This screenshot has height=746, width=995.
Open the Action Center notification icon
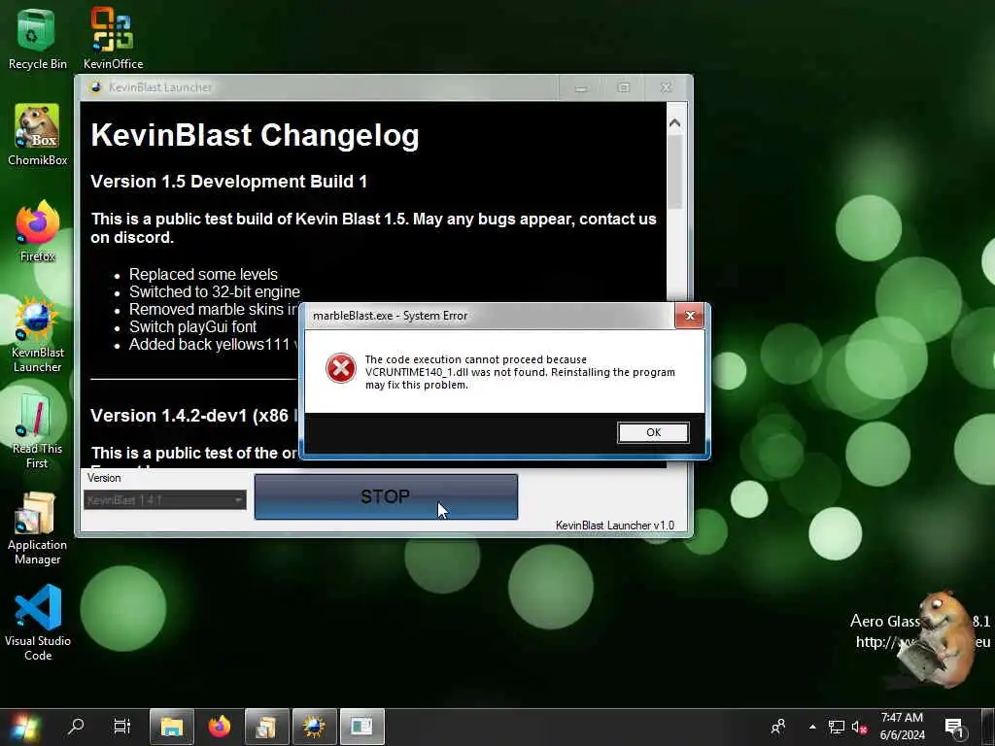pos(954,727)
